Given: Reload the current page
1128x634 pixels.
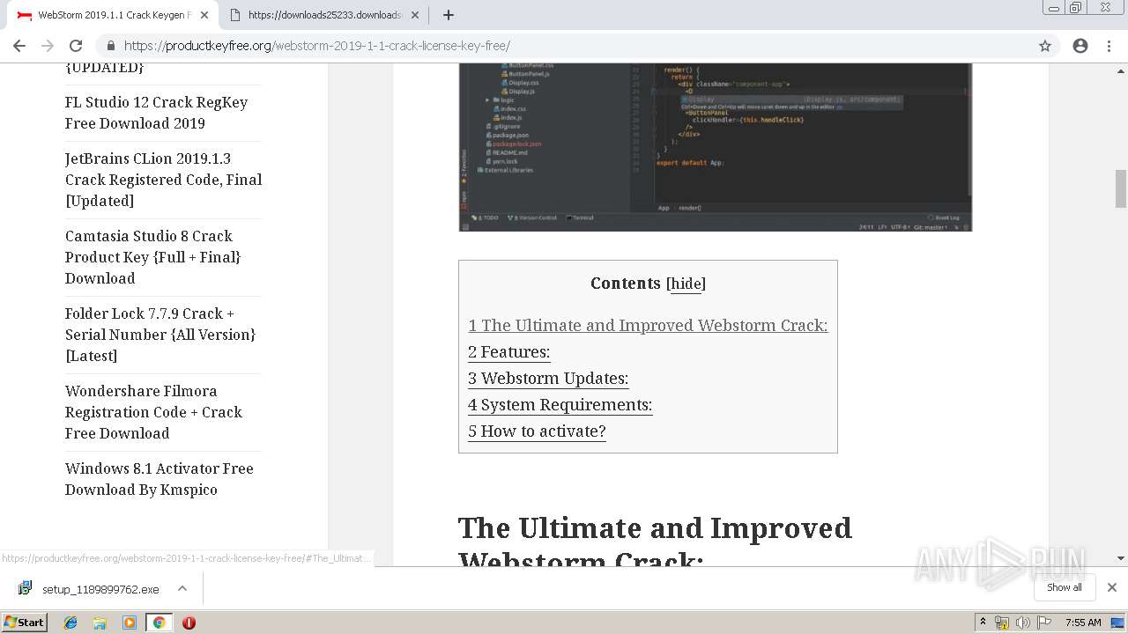Looking at the screenshot, I should pos(76,46).
